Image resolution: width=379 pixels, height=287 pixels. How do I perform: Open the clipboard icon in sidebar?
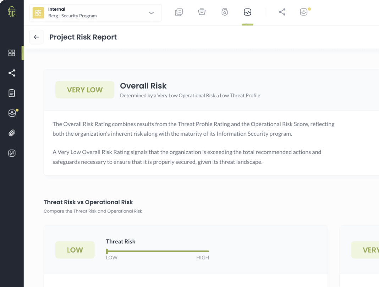tap(12, 93)
